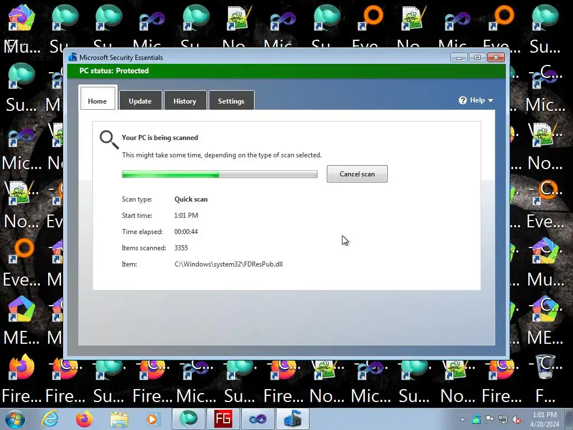
Task: Show hidden system tray icons
Action: [x=462, y=419]
